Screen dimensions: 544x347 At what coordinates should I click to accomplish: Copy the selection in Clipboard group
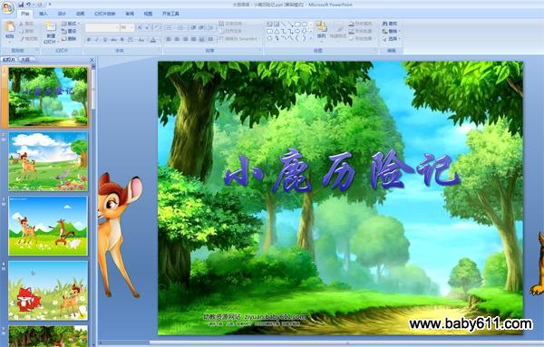26,31
